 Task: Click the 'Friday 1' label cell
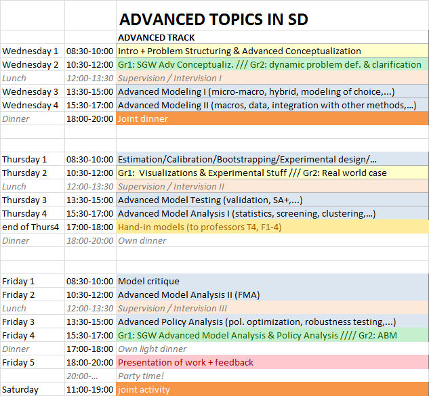pyautogui.click(x=33, y=281)
